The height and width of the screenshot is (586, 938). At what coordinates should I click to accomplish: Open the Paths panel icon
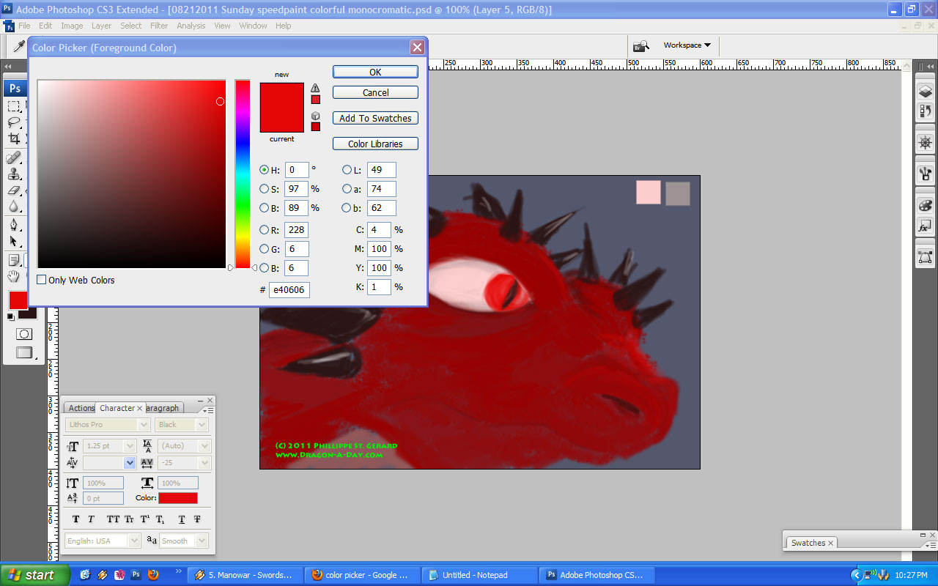pos(926,257)
